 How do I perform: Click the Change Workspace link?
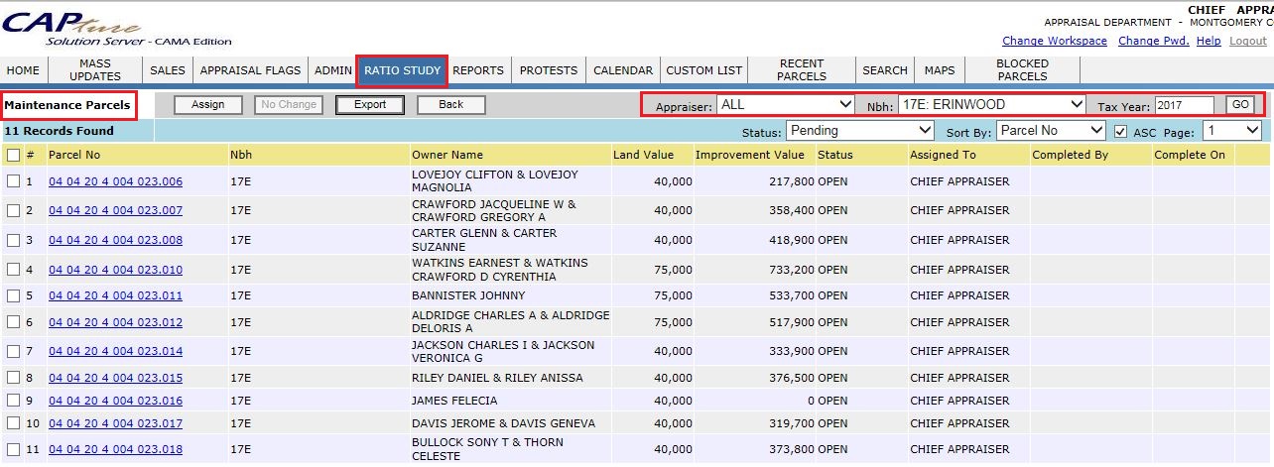[1054, 41]
